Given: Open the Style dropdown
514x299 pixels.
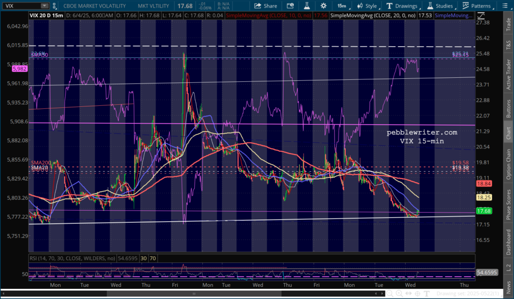Looking at the screenshot, I should click(x=367, y=6).
